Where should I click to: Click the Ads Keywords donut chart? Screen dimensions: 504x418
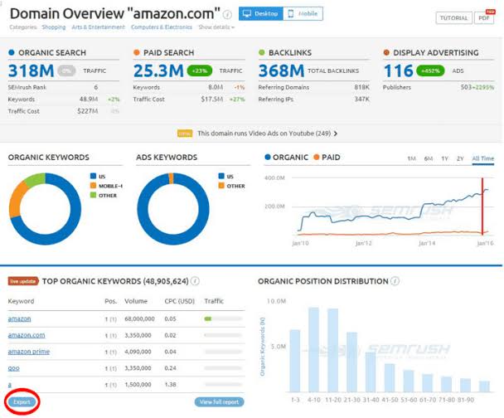173,209
